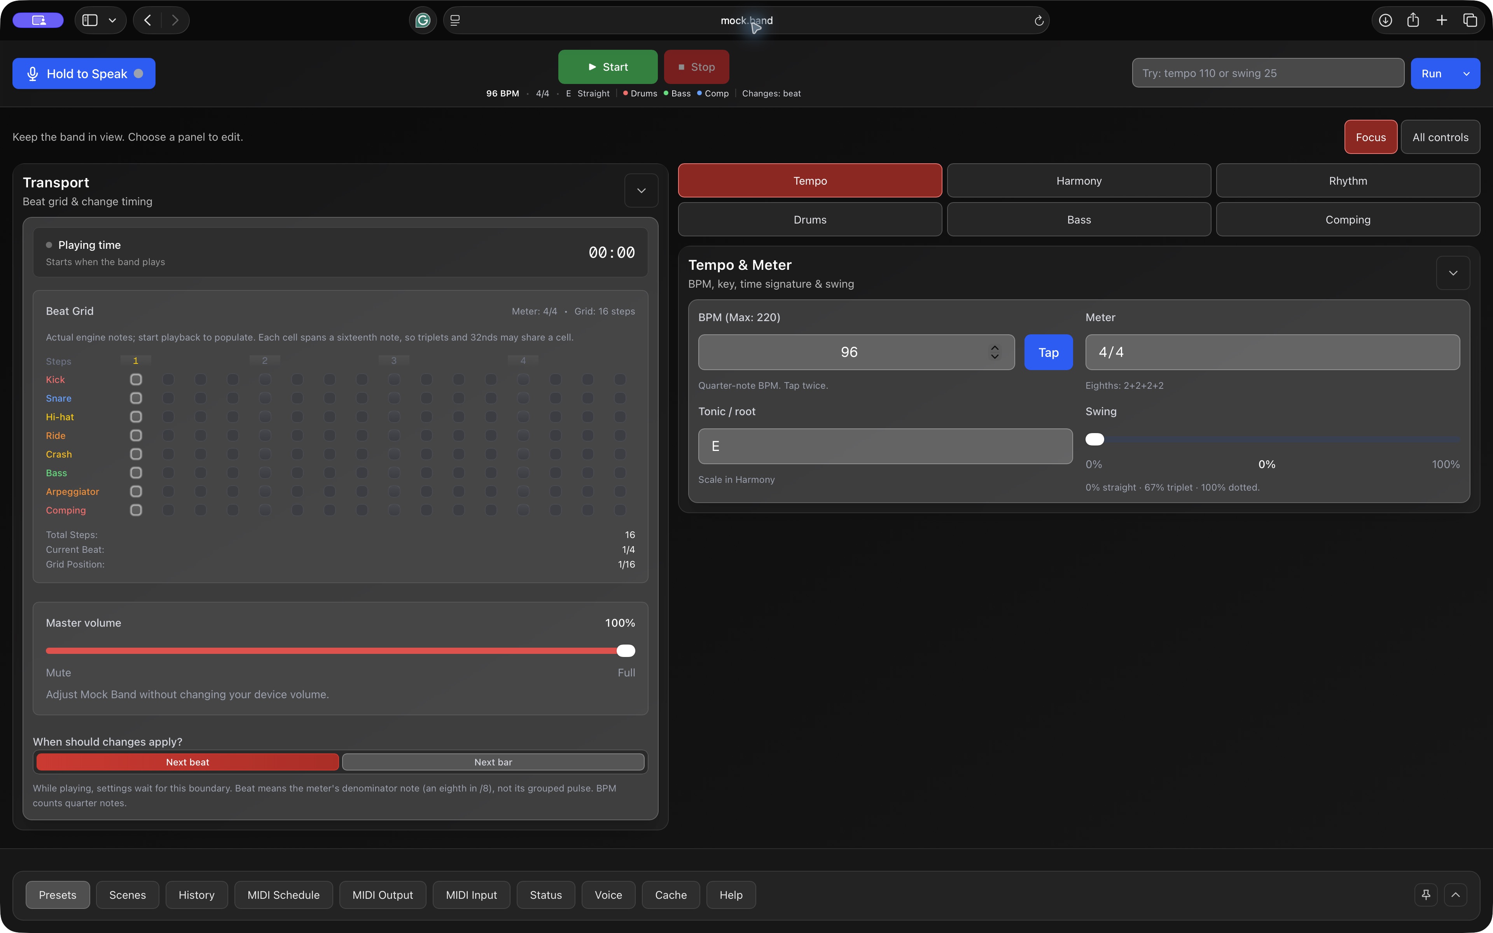Viewport: 1493px width, 933px height.
Task: Toggle the Ride step 1 cell
Action: point(136,436)
